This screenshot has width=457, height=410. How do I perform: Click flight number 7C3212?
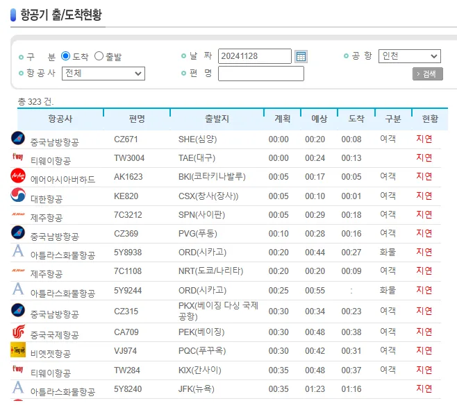click(x=128, y=215)
